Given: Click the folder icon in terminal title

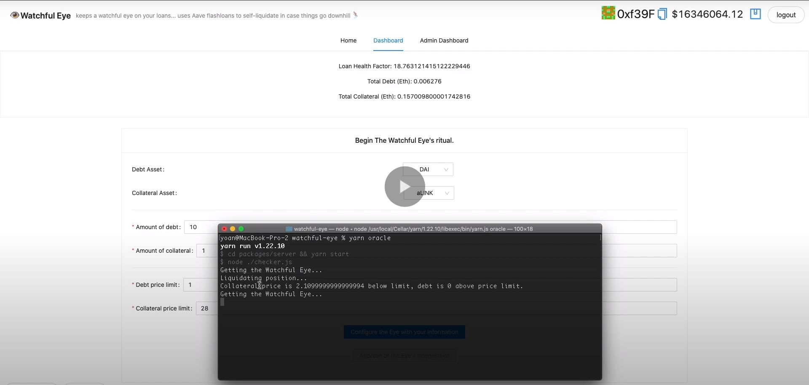Looking at the screenshot, I should (289, 229).
